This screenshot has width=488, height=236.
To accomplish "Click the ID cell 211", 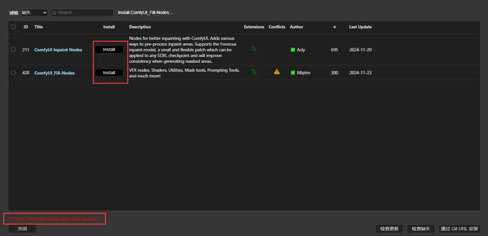I will (26, 50).
